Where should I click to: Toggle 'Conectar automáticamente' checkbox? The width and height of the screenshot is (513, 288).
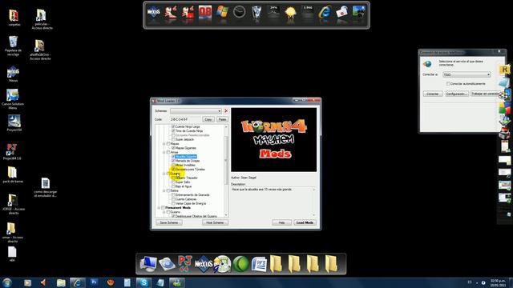(x=448, y=84)
